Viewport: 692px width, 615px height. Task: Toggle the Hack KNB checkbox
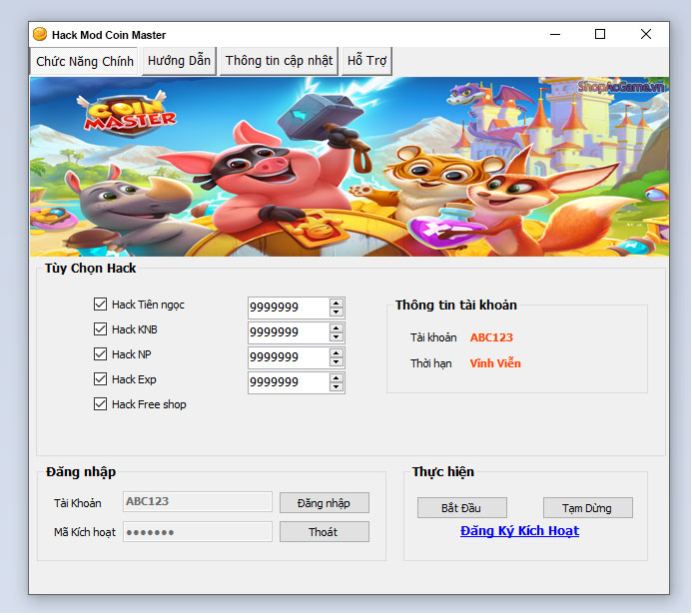tap(100, 329)
